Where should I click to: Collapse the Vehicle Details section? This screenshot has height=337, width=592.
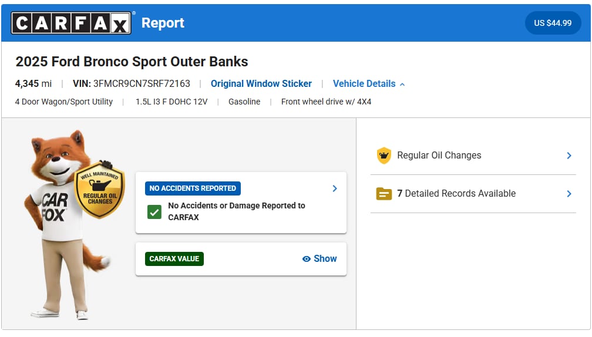click(368, 83)
